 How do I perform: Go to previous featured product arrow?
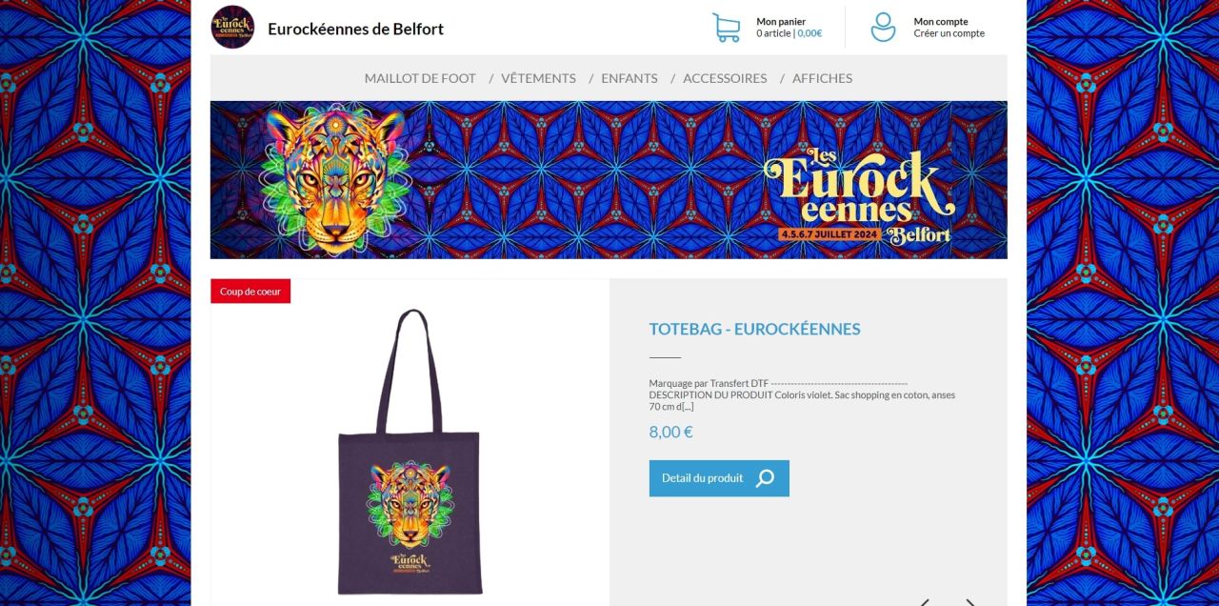coord(924,602)
